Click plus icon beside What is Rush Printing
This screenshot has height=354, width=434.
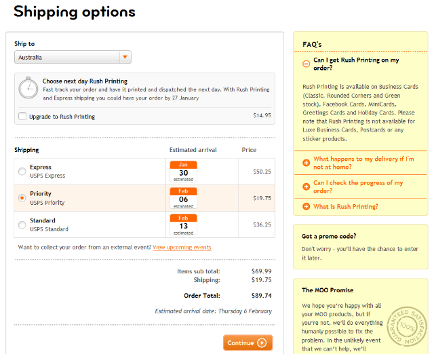pyautogui.click(x=307, y=207)
